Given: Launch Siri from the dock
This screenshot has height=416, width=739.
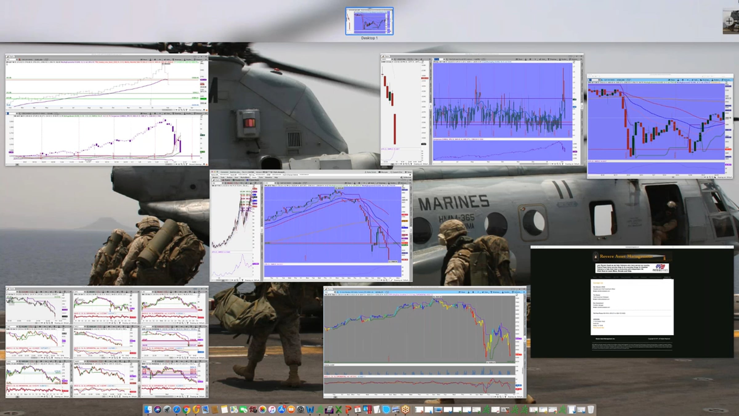Looking at the screenshot, I should (158, 410).
